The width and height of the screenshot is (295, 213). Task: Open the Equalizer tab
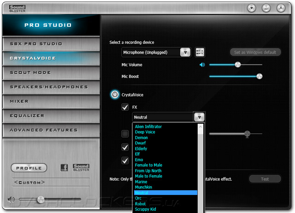click(51, 116)
